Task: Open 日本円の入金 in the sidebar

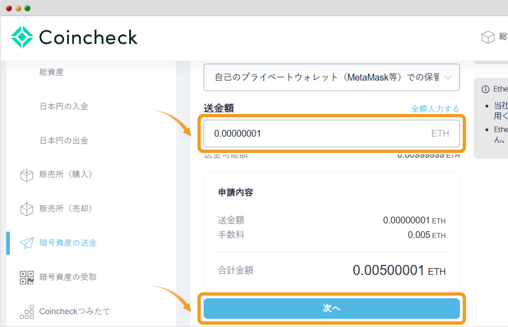Action: tap(64, 106)
